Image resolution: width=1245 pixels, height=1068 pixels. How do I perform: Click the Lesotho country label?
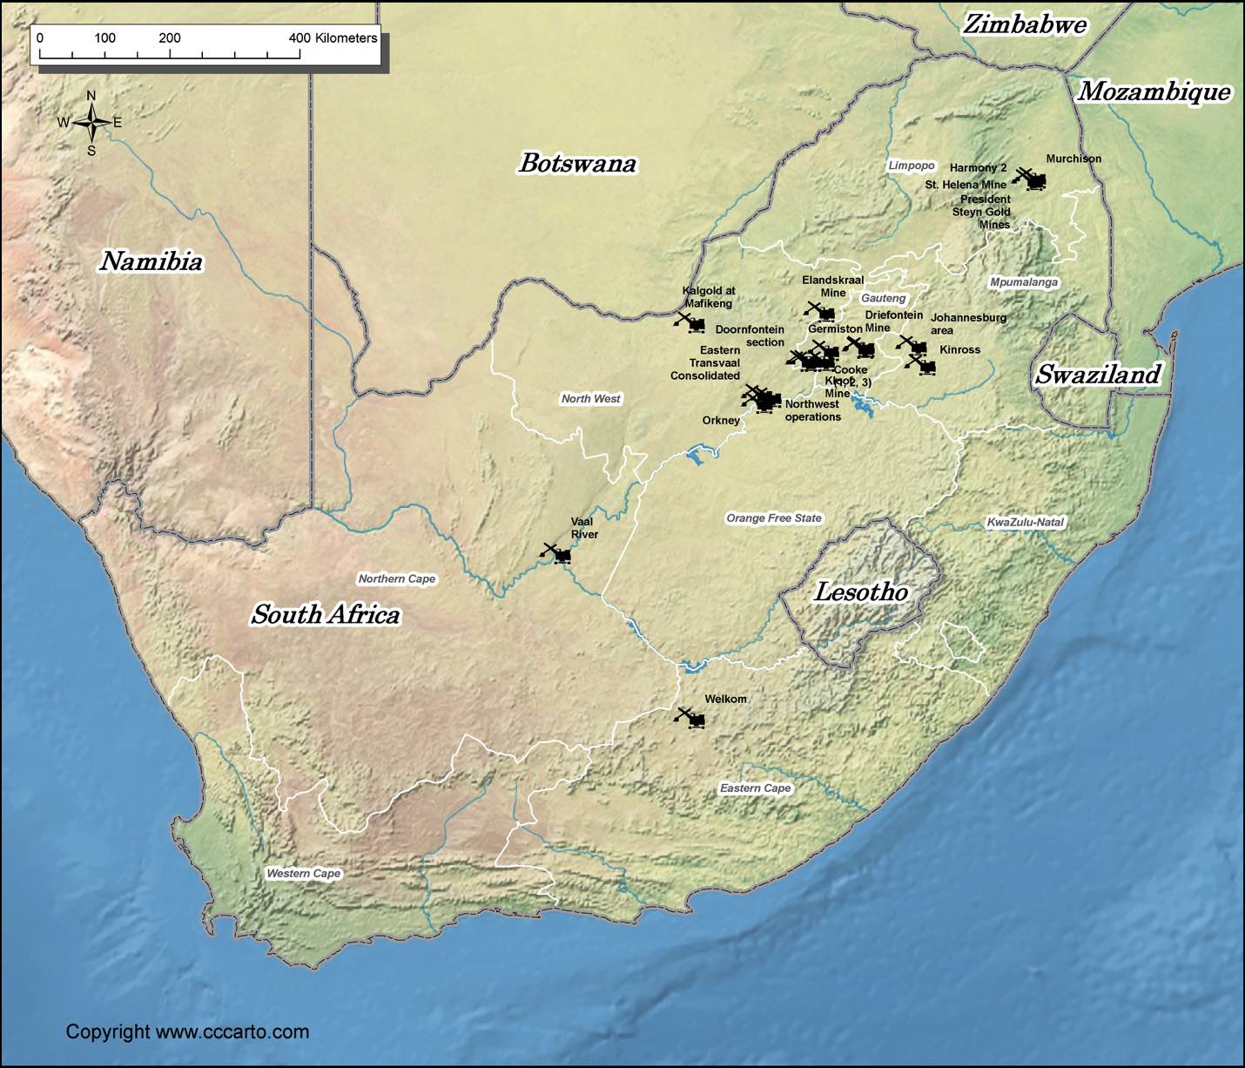pyautogui.click(x=860, y=592)
